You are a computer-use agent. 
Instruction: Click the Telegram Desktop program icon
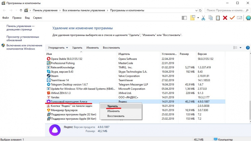click(49, 84)
